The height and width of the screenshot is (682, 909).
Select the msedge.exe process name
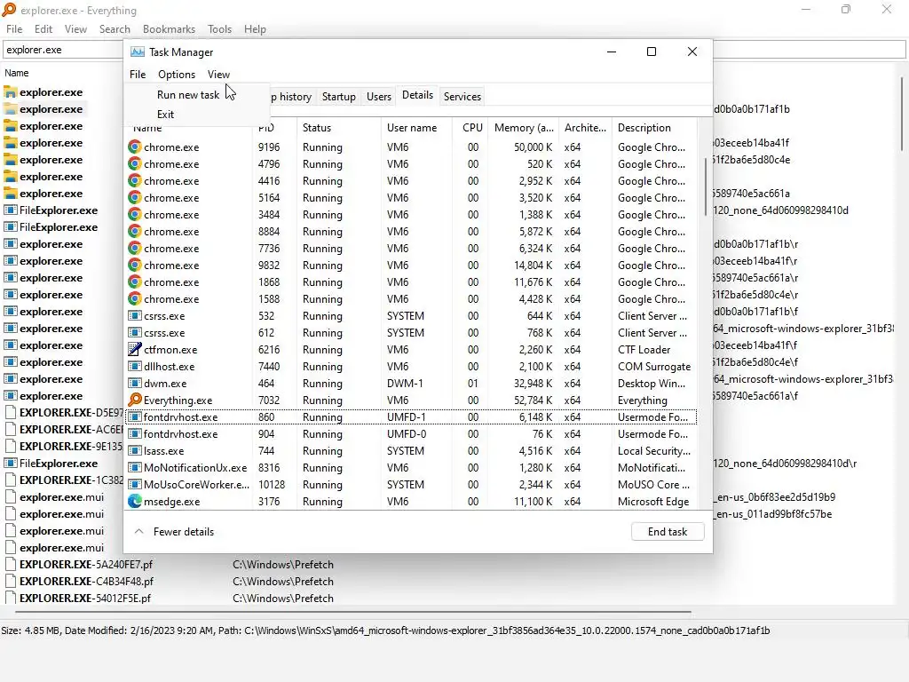[171, 502]
